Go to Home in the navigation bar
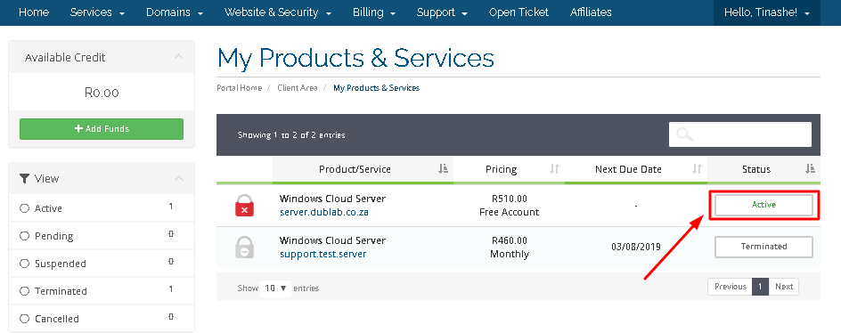This screenshot has width=841, height=333. [x=34, y=12]
